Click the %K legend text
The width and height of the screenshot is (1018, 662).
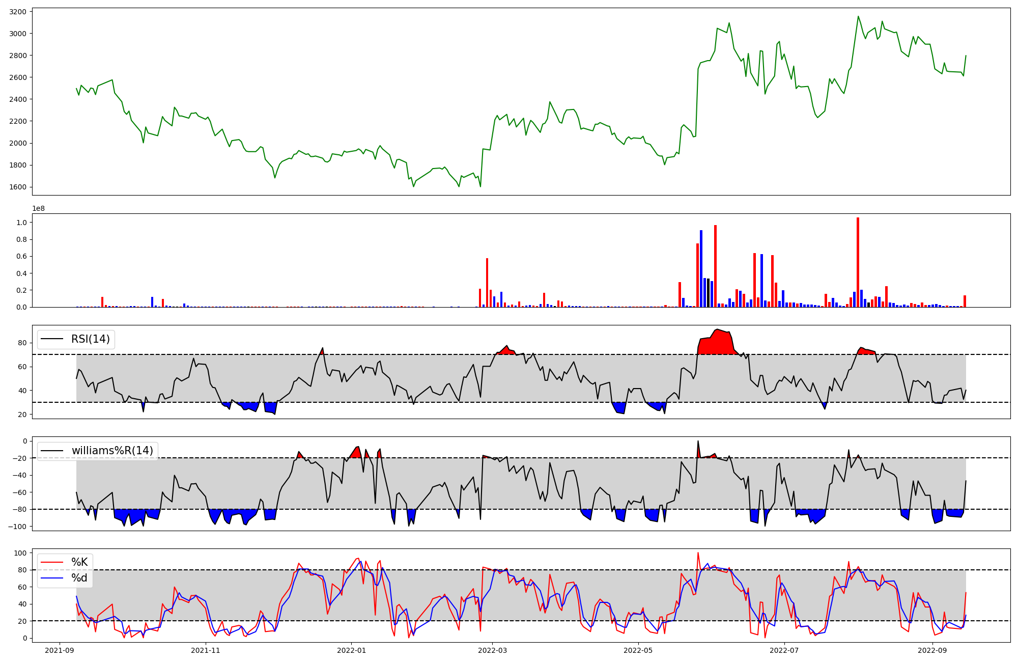[x=79, y=562]
